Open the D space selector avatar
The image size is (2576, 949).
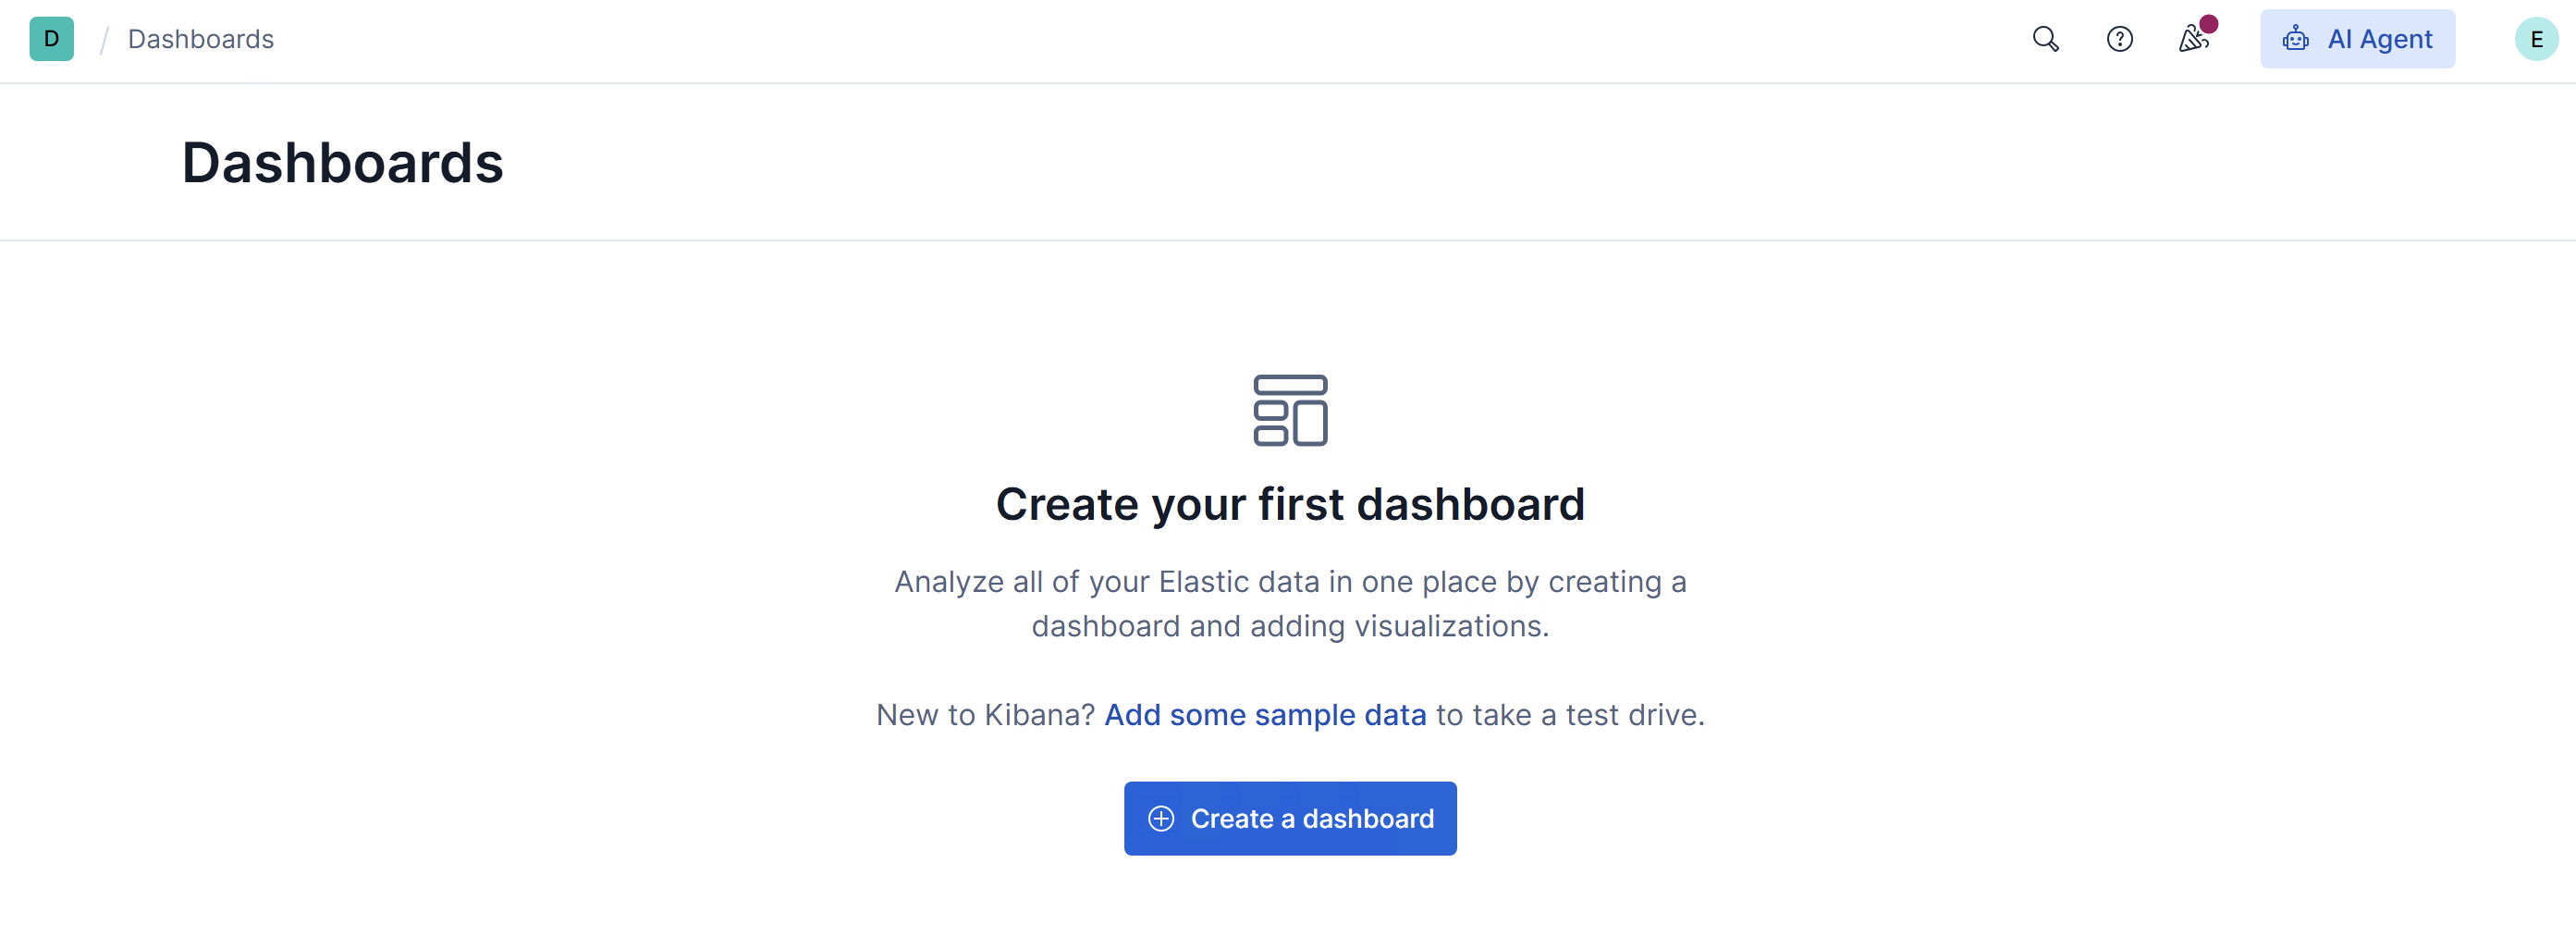pos(51,39)
